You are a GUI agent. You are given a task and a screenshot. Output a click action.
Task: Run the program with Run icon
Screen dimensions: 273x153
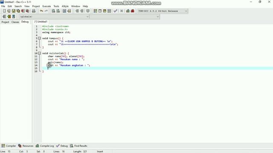[100, 11]
